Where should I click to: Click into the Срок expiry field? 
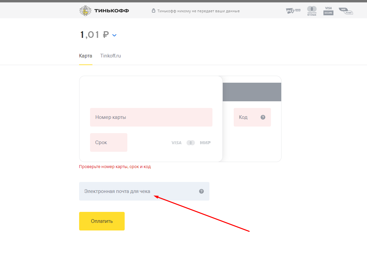click(x=108, y=142)
